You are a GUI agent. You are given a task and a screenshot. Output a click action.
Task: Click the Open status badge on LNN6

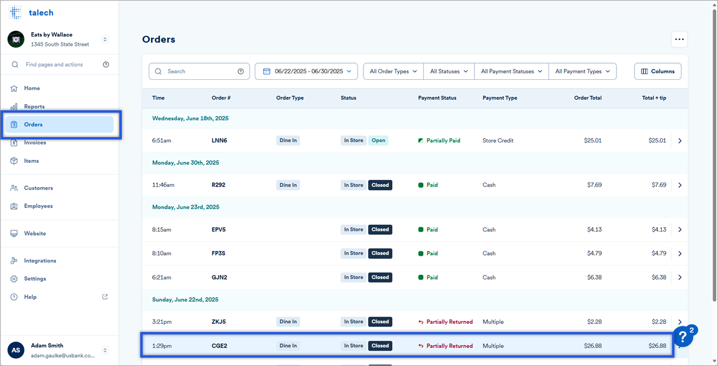click(x=378, y=141)
